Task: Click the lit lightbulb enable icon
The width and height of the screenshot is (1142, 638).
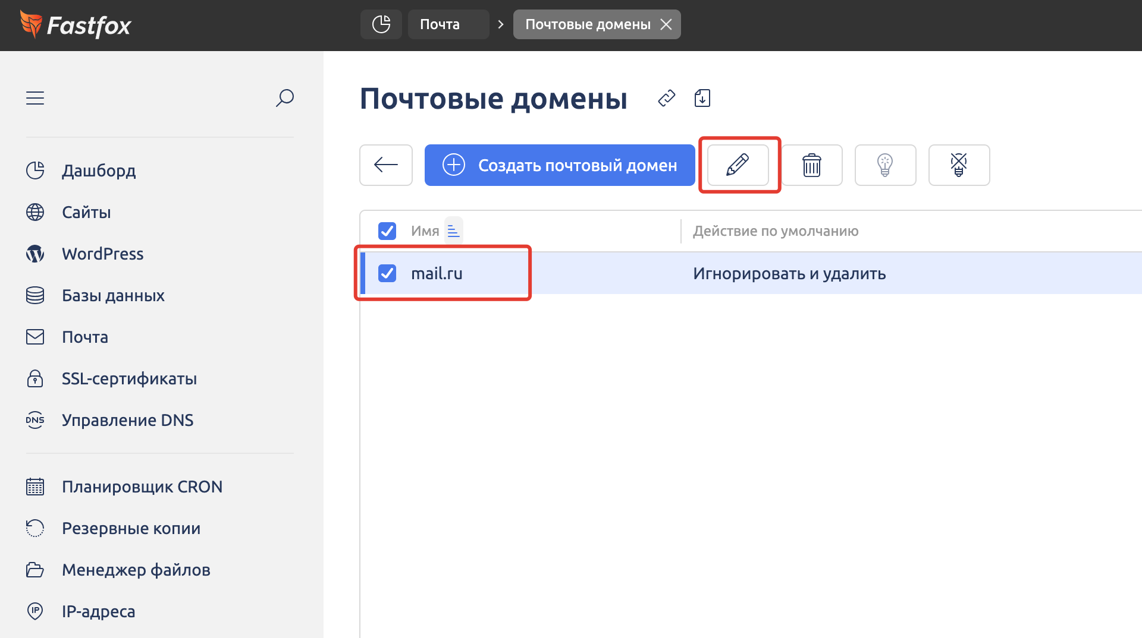Action: click(885, 165)
